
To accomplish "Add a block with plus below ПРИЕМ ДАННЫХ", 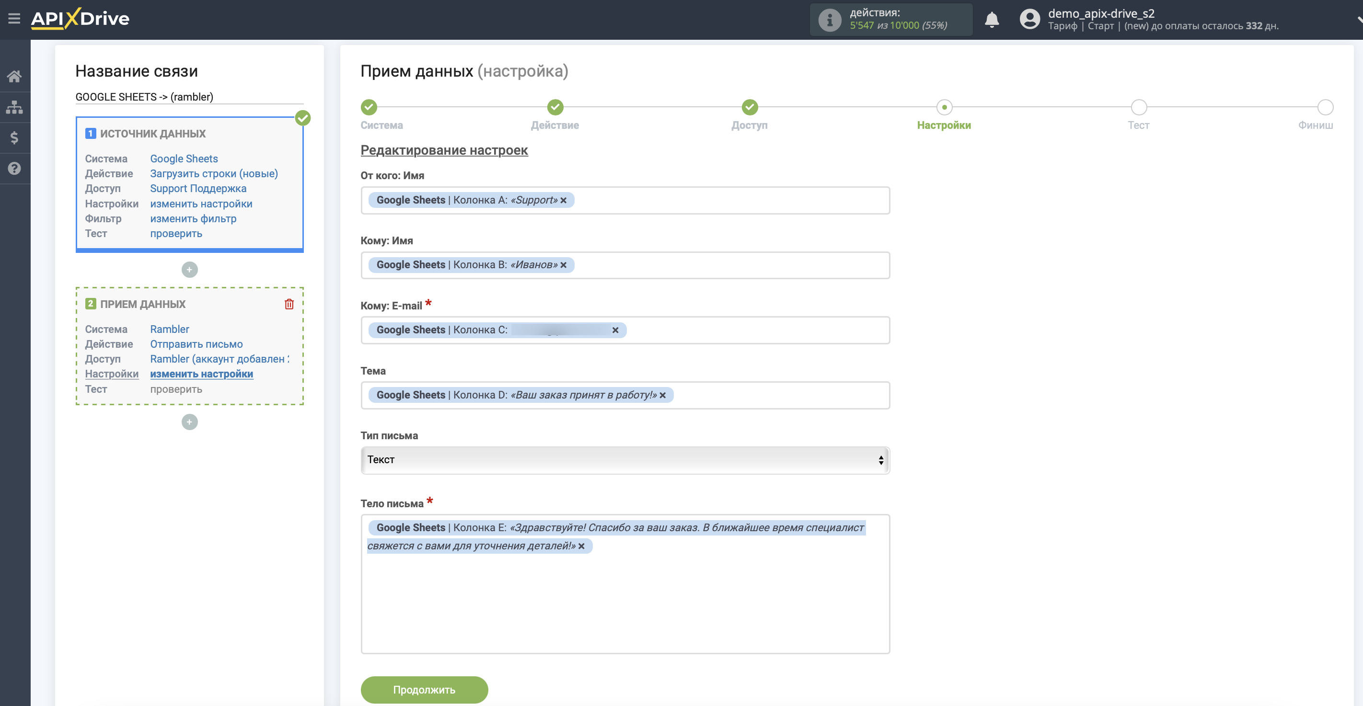I will click(189, 422).
